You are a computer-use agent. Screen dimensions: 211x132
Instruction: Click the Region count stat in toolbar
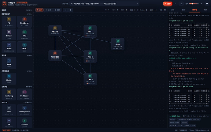pos(143,10)
